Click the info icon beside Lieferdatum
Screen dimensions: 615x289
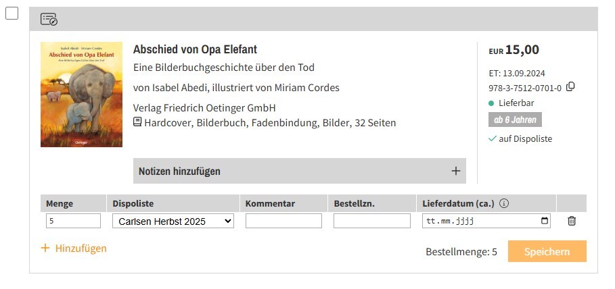click(x=504, y=203)
